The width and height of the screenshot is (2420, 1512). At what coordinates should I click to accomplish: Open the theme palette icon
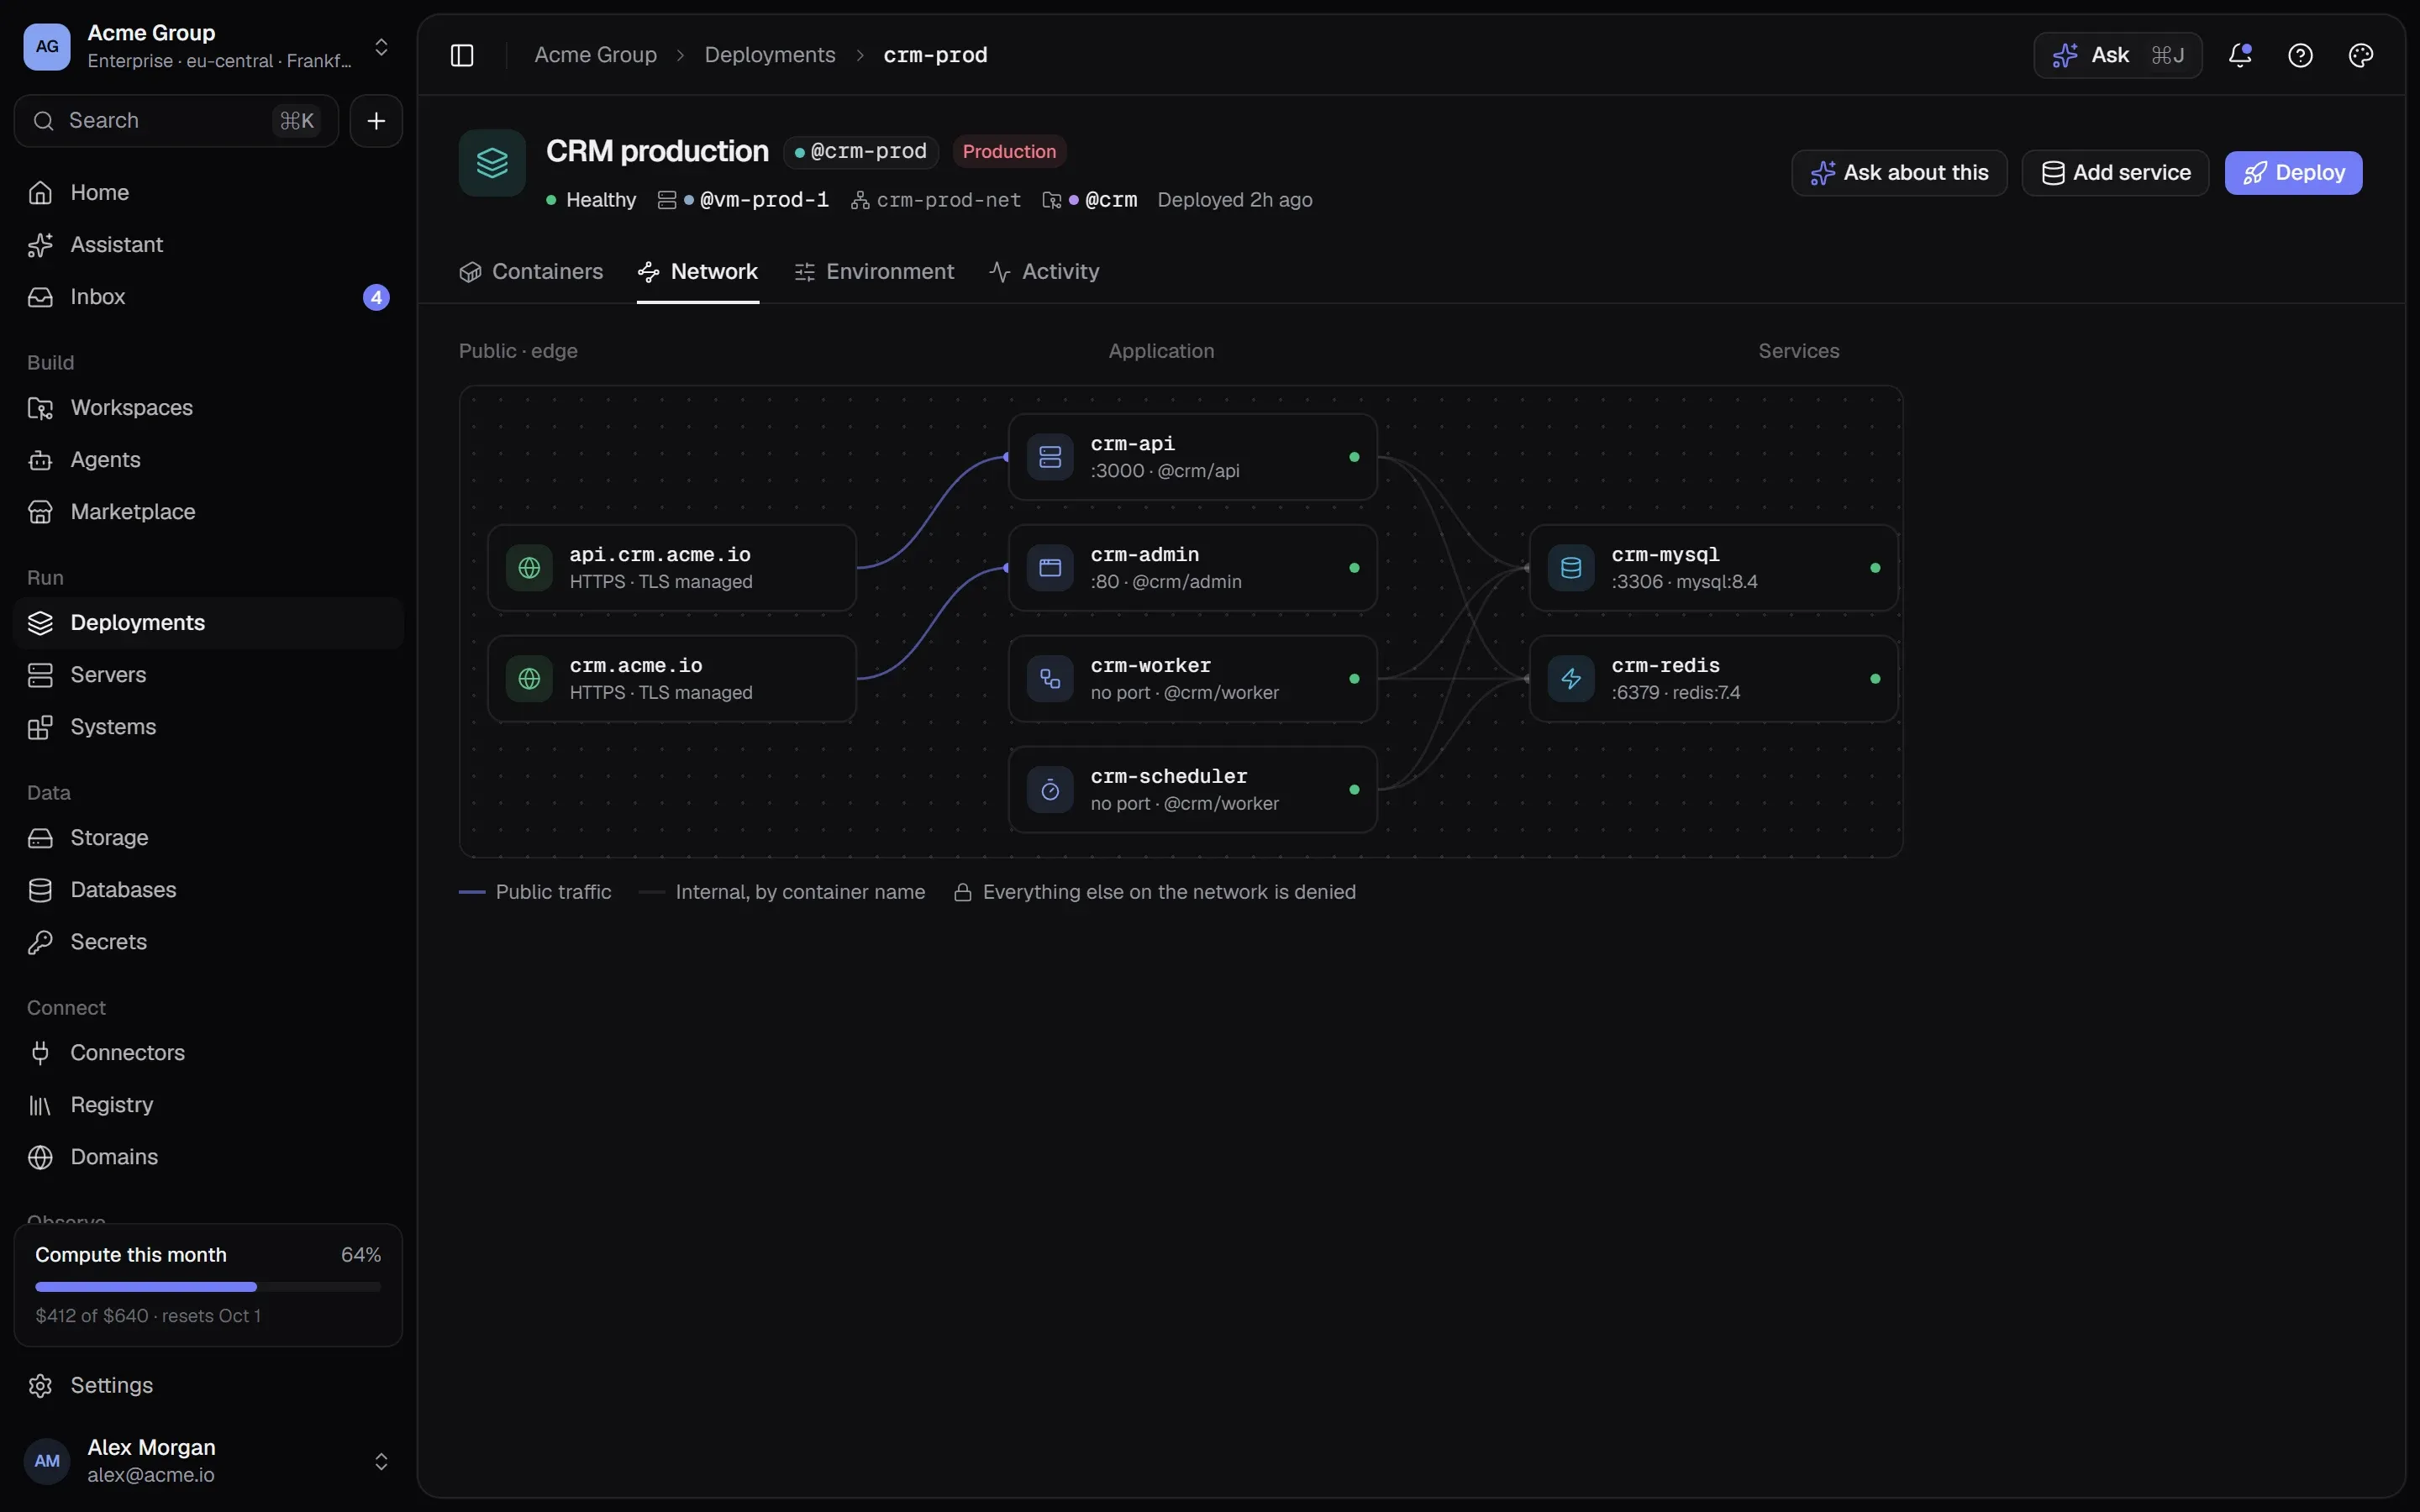coord(2361,55)
